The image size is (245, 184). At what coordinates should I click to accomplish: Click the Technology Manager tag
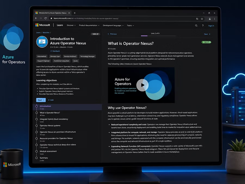click(x=87, y=56)
